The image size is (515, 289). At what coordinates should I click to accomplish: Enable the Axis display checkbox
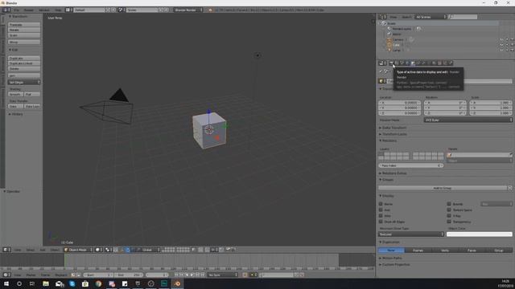coord(381,210)
